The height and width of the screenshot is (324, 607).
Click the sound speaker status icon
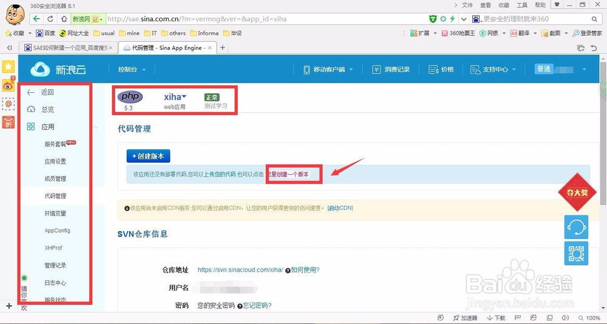pyautogui.click(x=565, y=318)
